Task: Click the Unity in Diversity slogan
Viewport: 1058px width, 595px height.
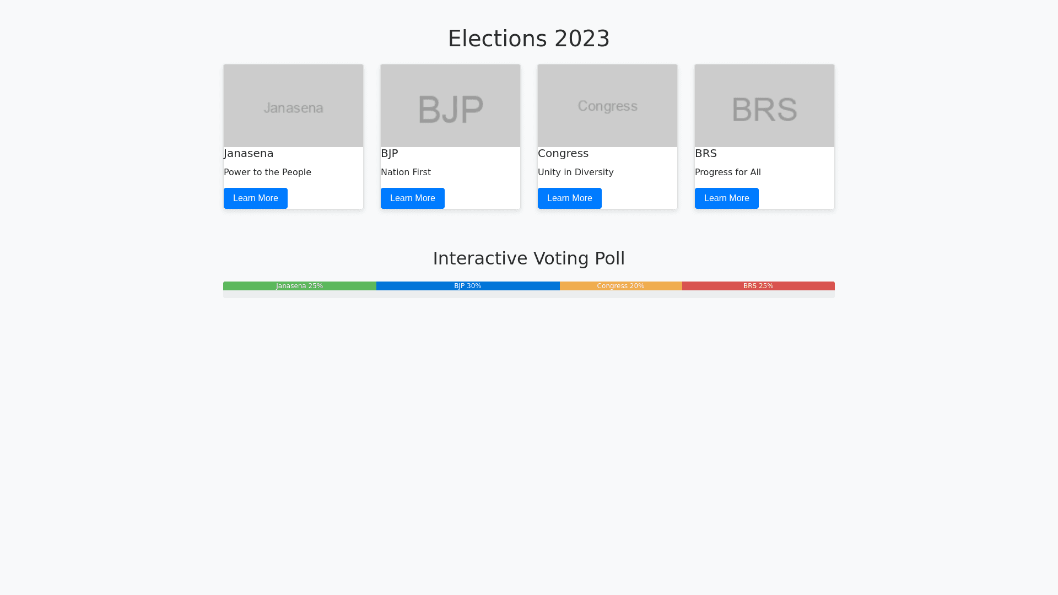Action: (x=575, y=172)
